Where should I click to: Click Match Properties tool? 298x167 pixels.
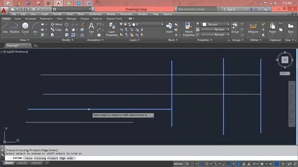point(189,29)
